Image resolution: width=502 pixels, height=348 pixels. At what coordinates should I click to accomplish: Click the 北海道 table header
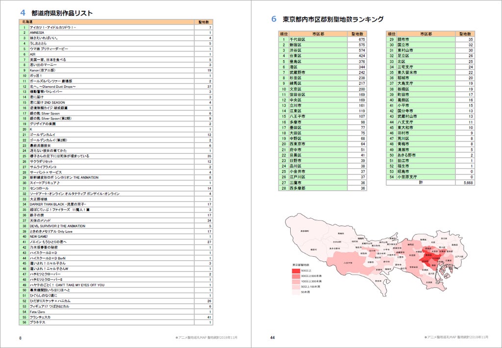[27, 22]
